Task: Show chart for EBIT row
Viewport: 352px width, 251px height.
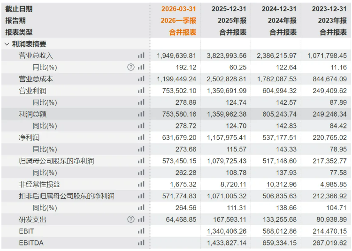Action: (x=141, y=231)
